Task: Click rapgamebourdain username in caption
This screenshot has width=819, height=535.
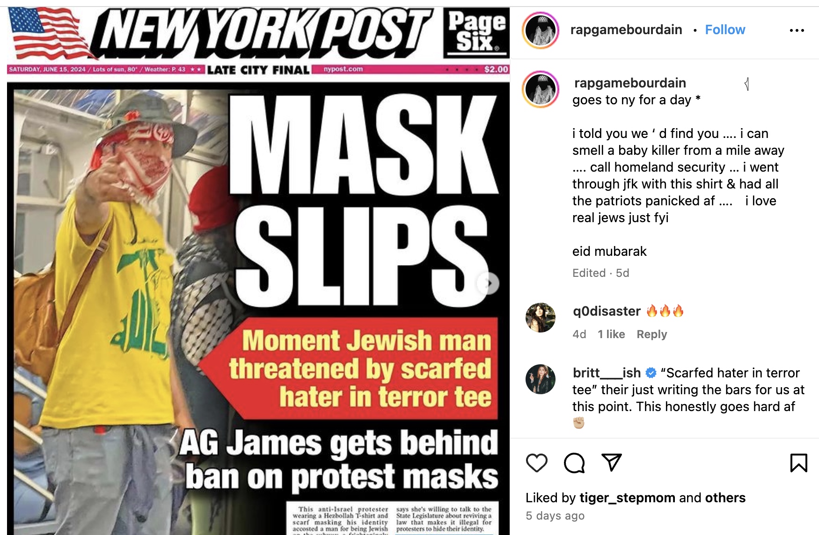Action: point(630,83)
